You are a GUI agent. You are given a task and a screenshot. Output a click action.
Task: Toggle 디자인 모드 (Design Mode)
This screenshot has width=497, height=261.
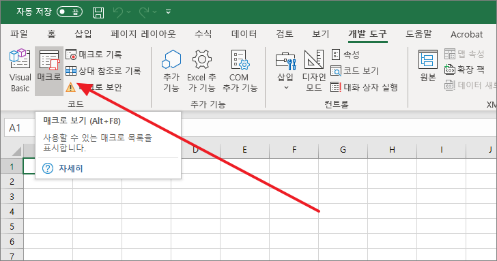click(x=314, y=71)
